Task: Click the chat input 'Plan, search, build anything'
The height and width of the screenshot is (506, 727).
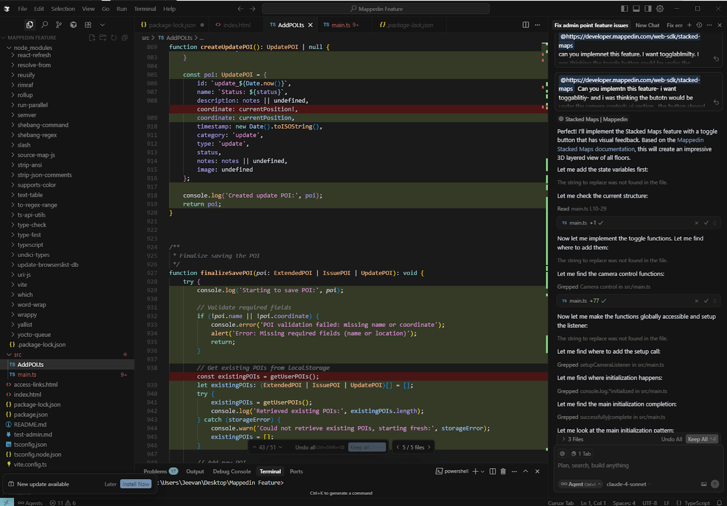Action: click(x=638, y=466)
